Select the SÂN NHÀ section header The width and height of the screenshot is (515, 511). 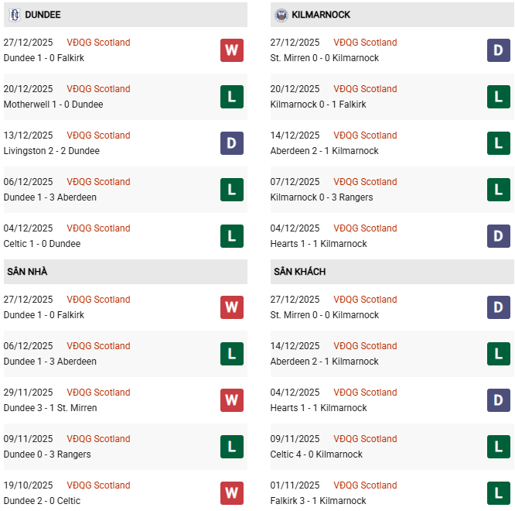click(x=28, y=272)
